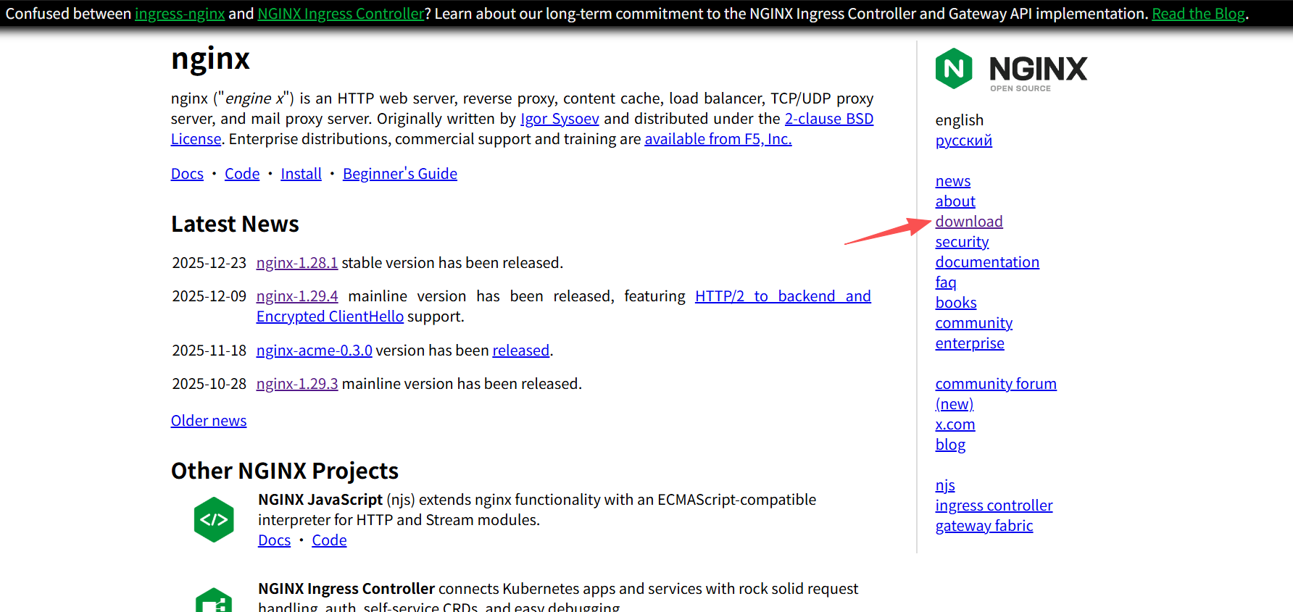Image resolution: width=1293 pixels, height=612 pixels.
Task: Open the ingress-nginx link in top banner
Action: pos(180,14)
